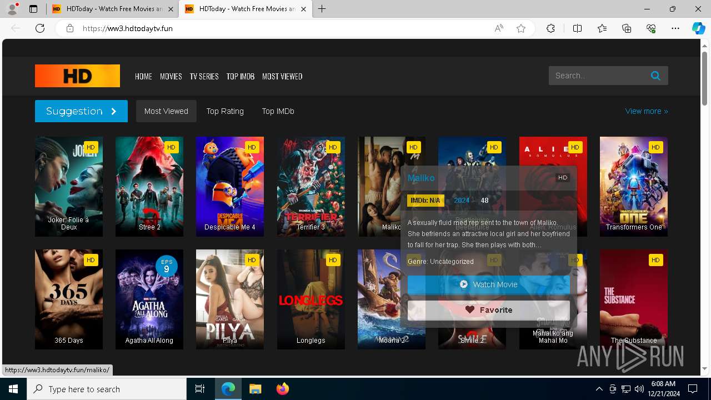Open Windows Start menu
Screen dimensions: 711x400
click(x=13, y=389)
